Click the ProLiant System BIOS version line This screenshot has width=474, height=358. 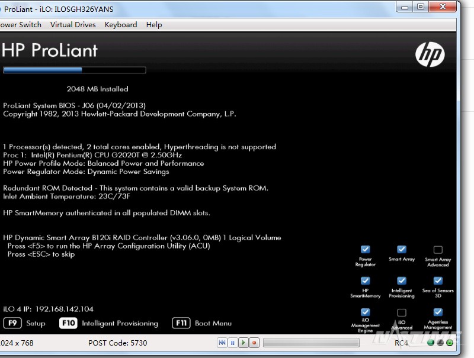(75, 106)
